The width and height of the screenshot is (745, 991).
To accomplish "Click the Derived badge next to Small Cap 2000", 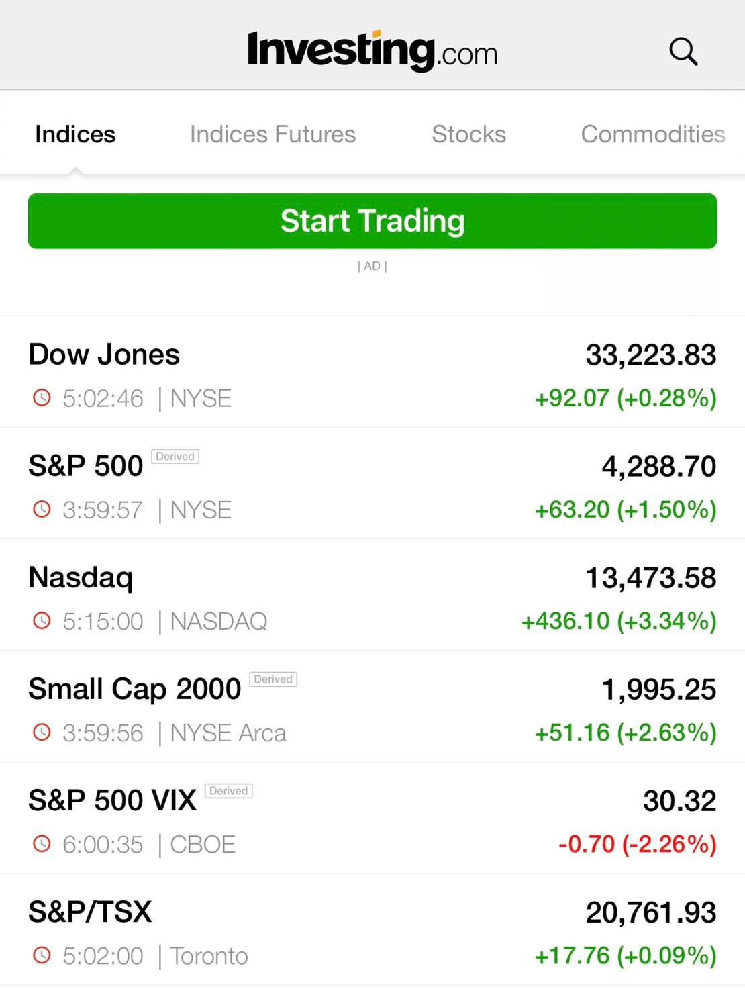I will click(x=273, y=679).
